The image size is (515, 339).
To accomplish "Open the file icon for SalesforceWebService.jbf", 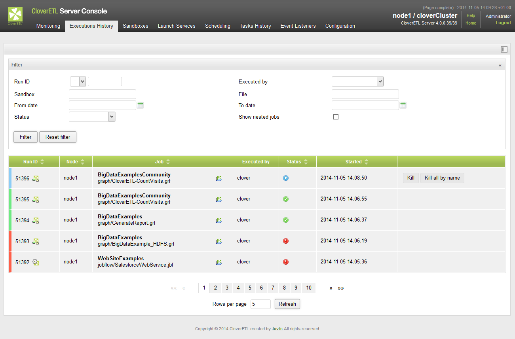I will coord(219,262).
